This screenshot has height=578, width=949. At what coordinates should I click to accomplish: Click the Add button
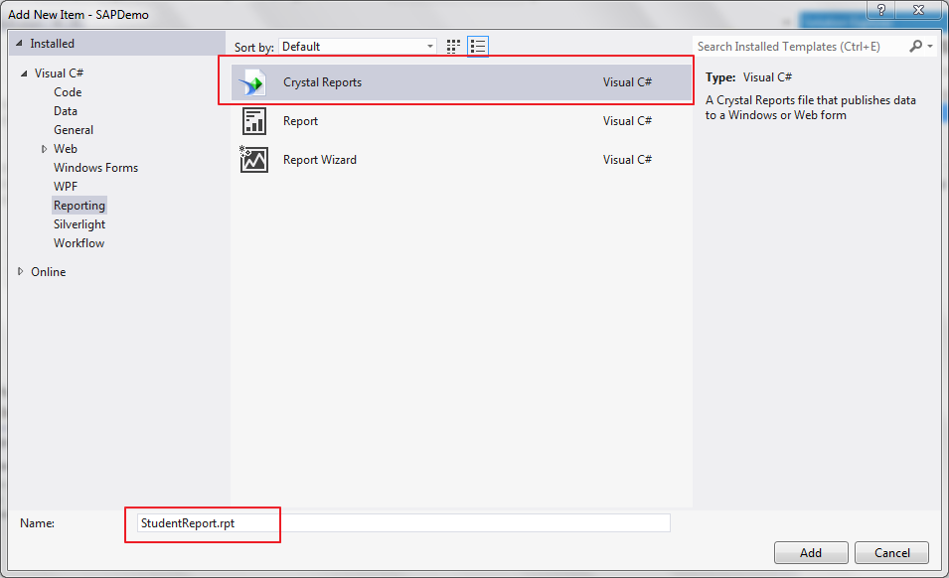(811, 552)
